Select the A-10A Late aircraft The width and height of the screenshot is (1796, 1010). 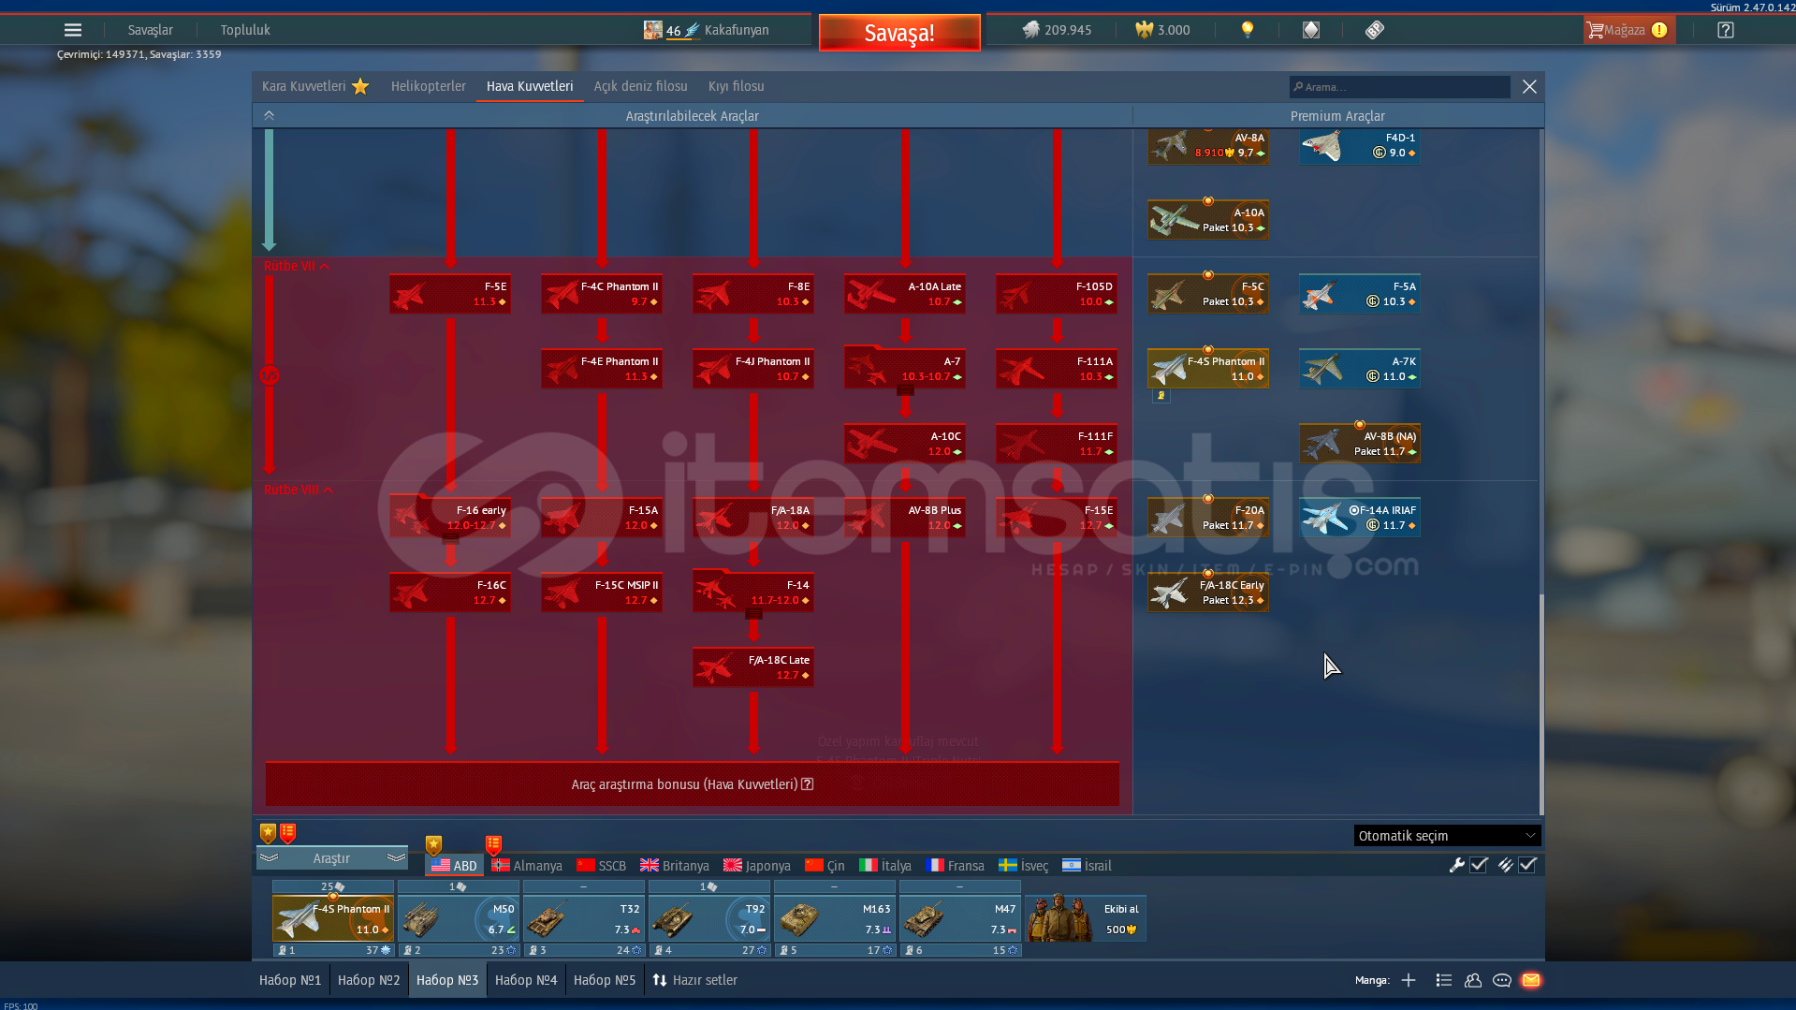point(905,294)
